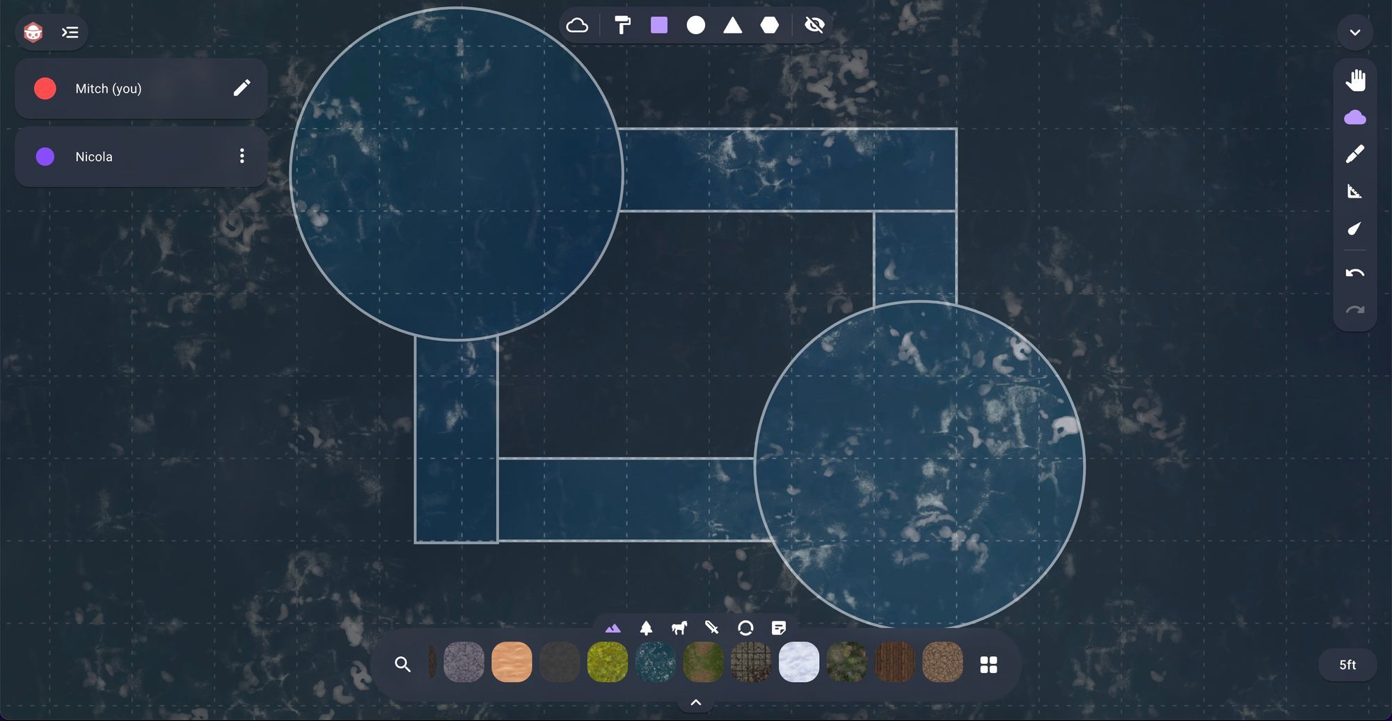Open the ring tokens tab
The image size is (1392, 721).
(745, 628)
